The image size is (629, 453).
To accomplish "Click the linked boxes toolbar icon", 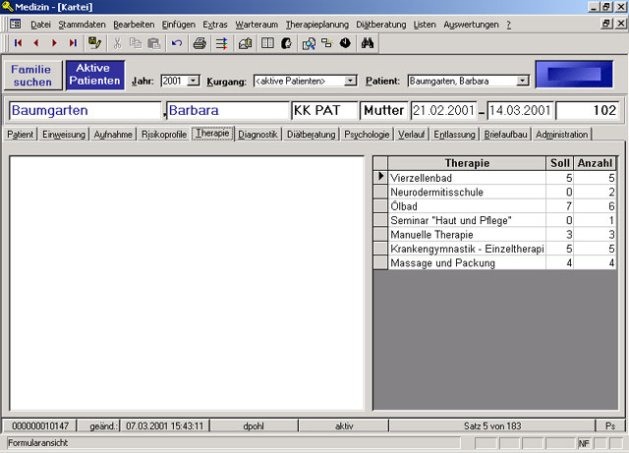I will pos(327,43).
